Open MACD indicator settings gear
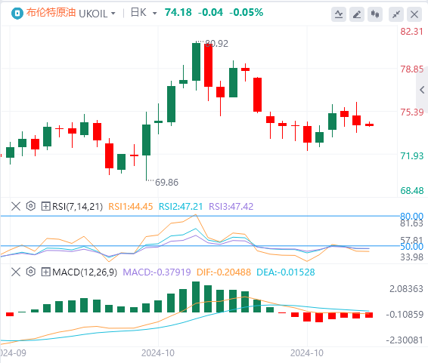This screenshot has height=363, width=428. click(x=31, y=272)
